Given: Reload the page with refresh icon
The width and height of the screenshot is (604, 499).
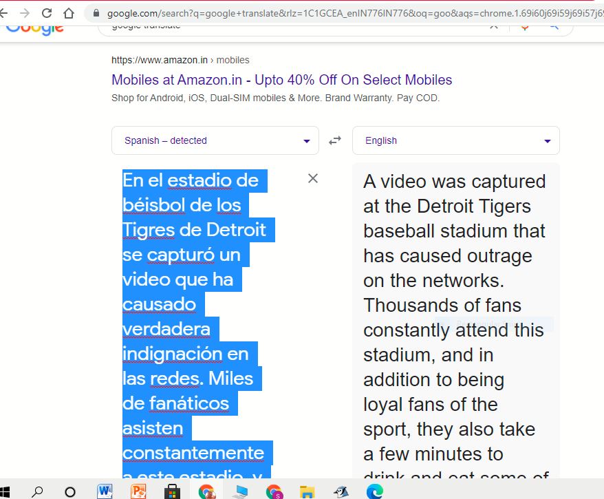Looking at the screenshot, I should click(x=47, y=13).
